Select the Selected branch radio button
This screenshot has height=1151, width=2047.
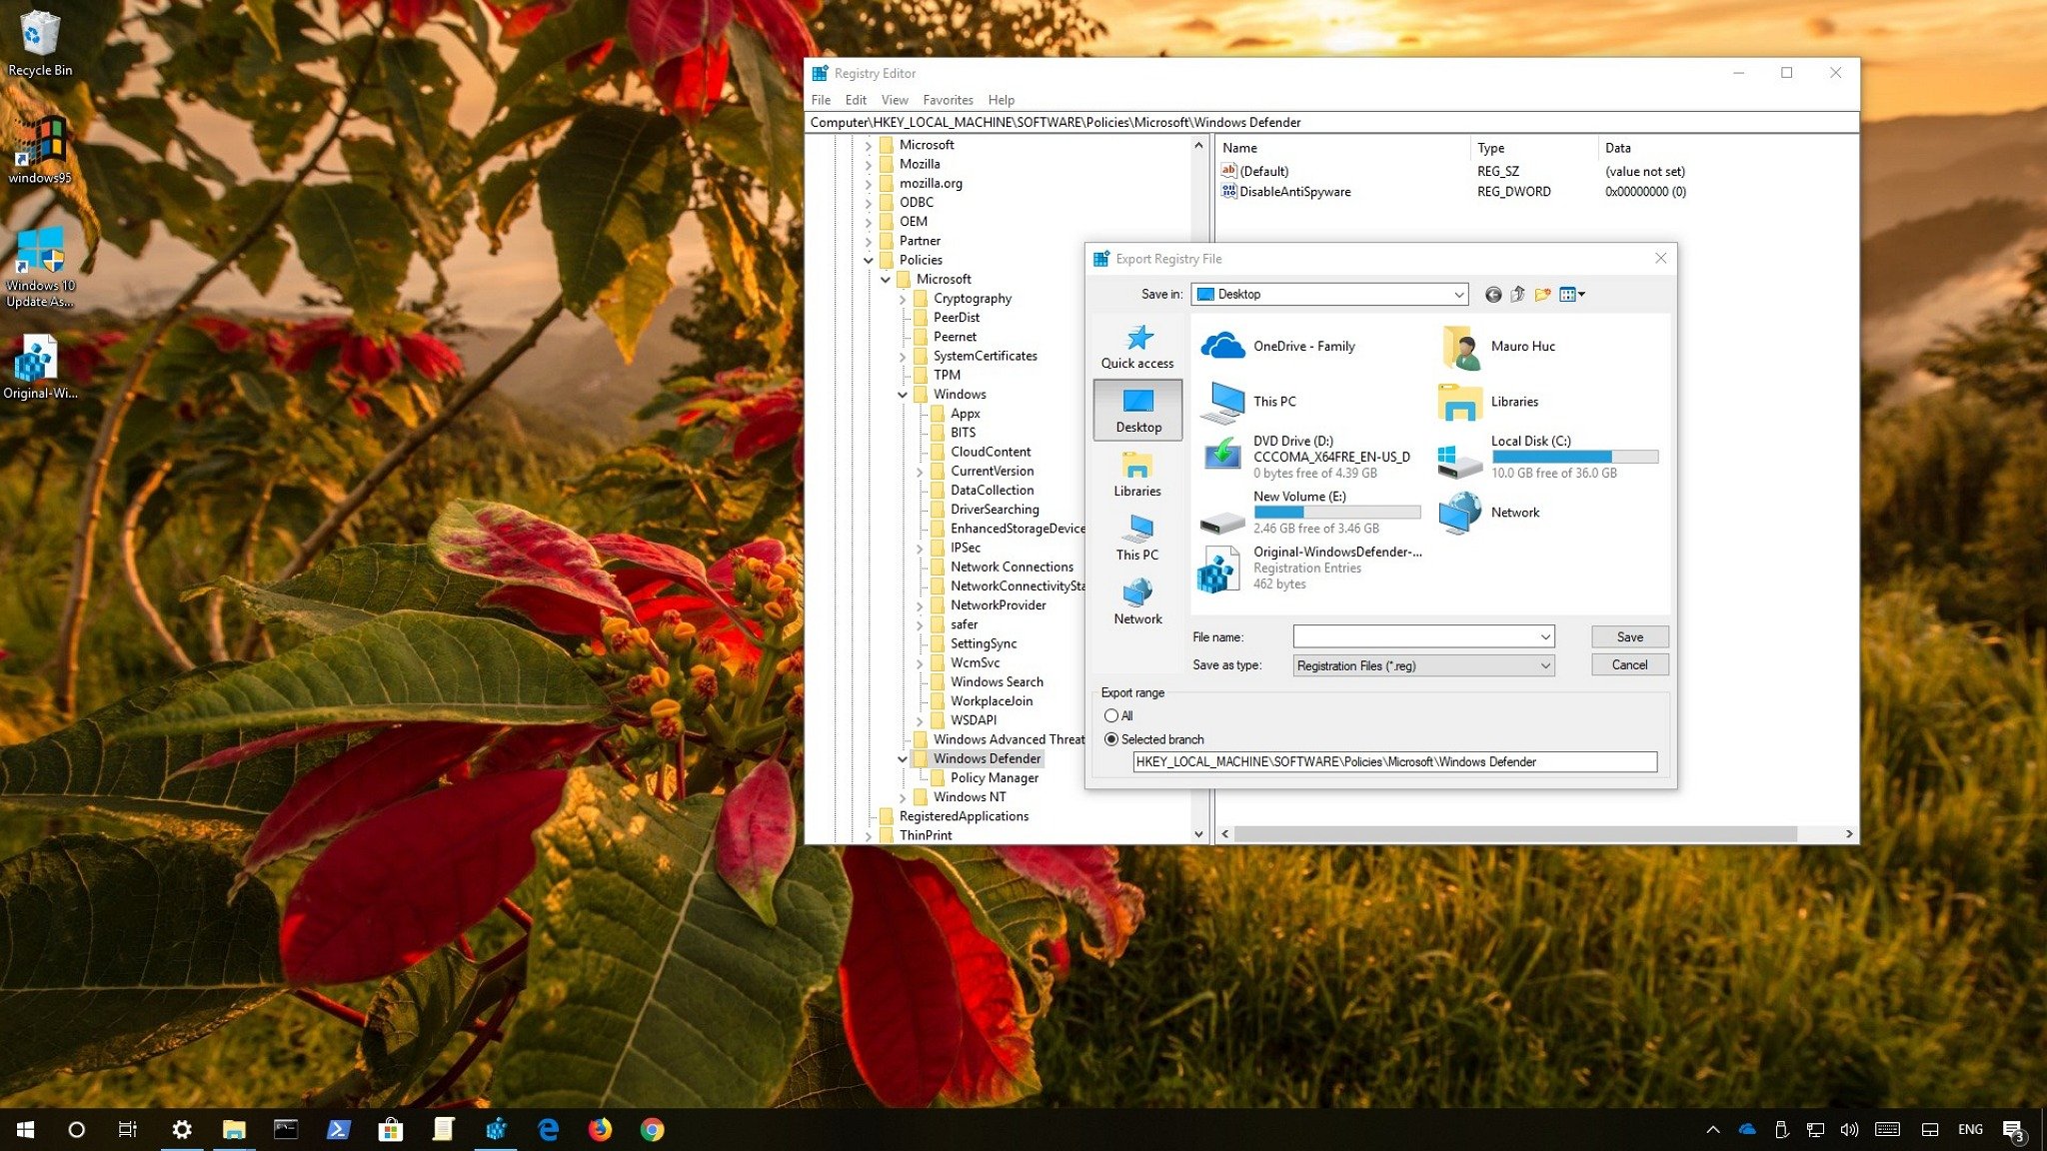(1110, 739)
